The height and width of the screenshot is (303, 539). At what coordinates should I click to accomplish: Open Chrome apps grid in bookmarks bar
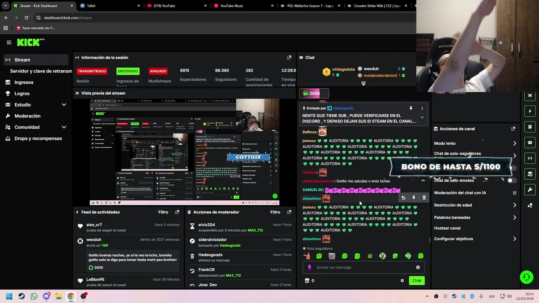[5, 28]
